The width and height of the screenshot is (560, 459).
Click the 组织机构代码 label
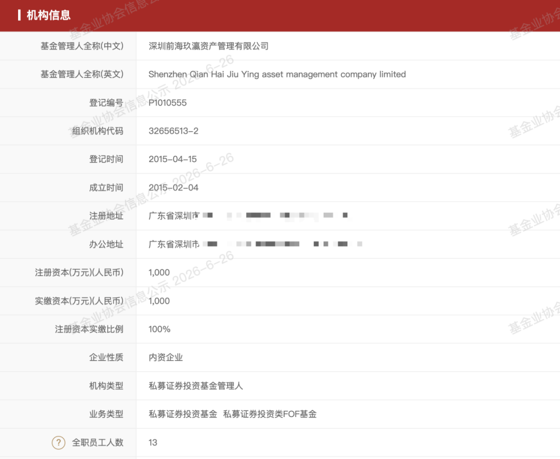pos(97,131)
